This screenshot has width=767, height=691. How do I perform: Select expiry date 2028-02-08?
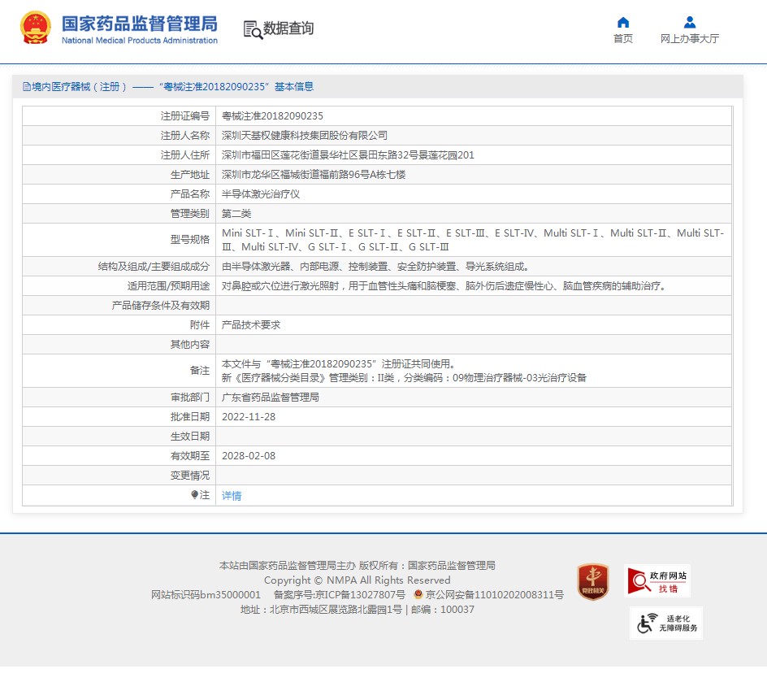coord(249,456)
